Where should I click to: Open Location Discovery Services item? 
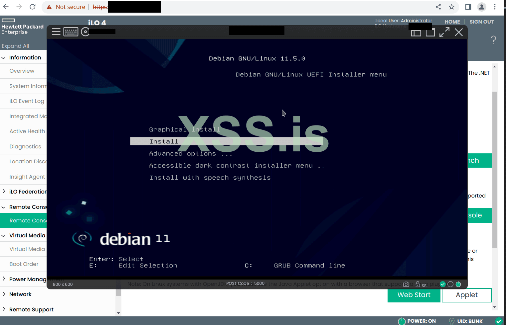pos(28,161)
